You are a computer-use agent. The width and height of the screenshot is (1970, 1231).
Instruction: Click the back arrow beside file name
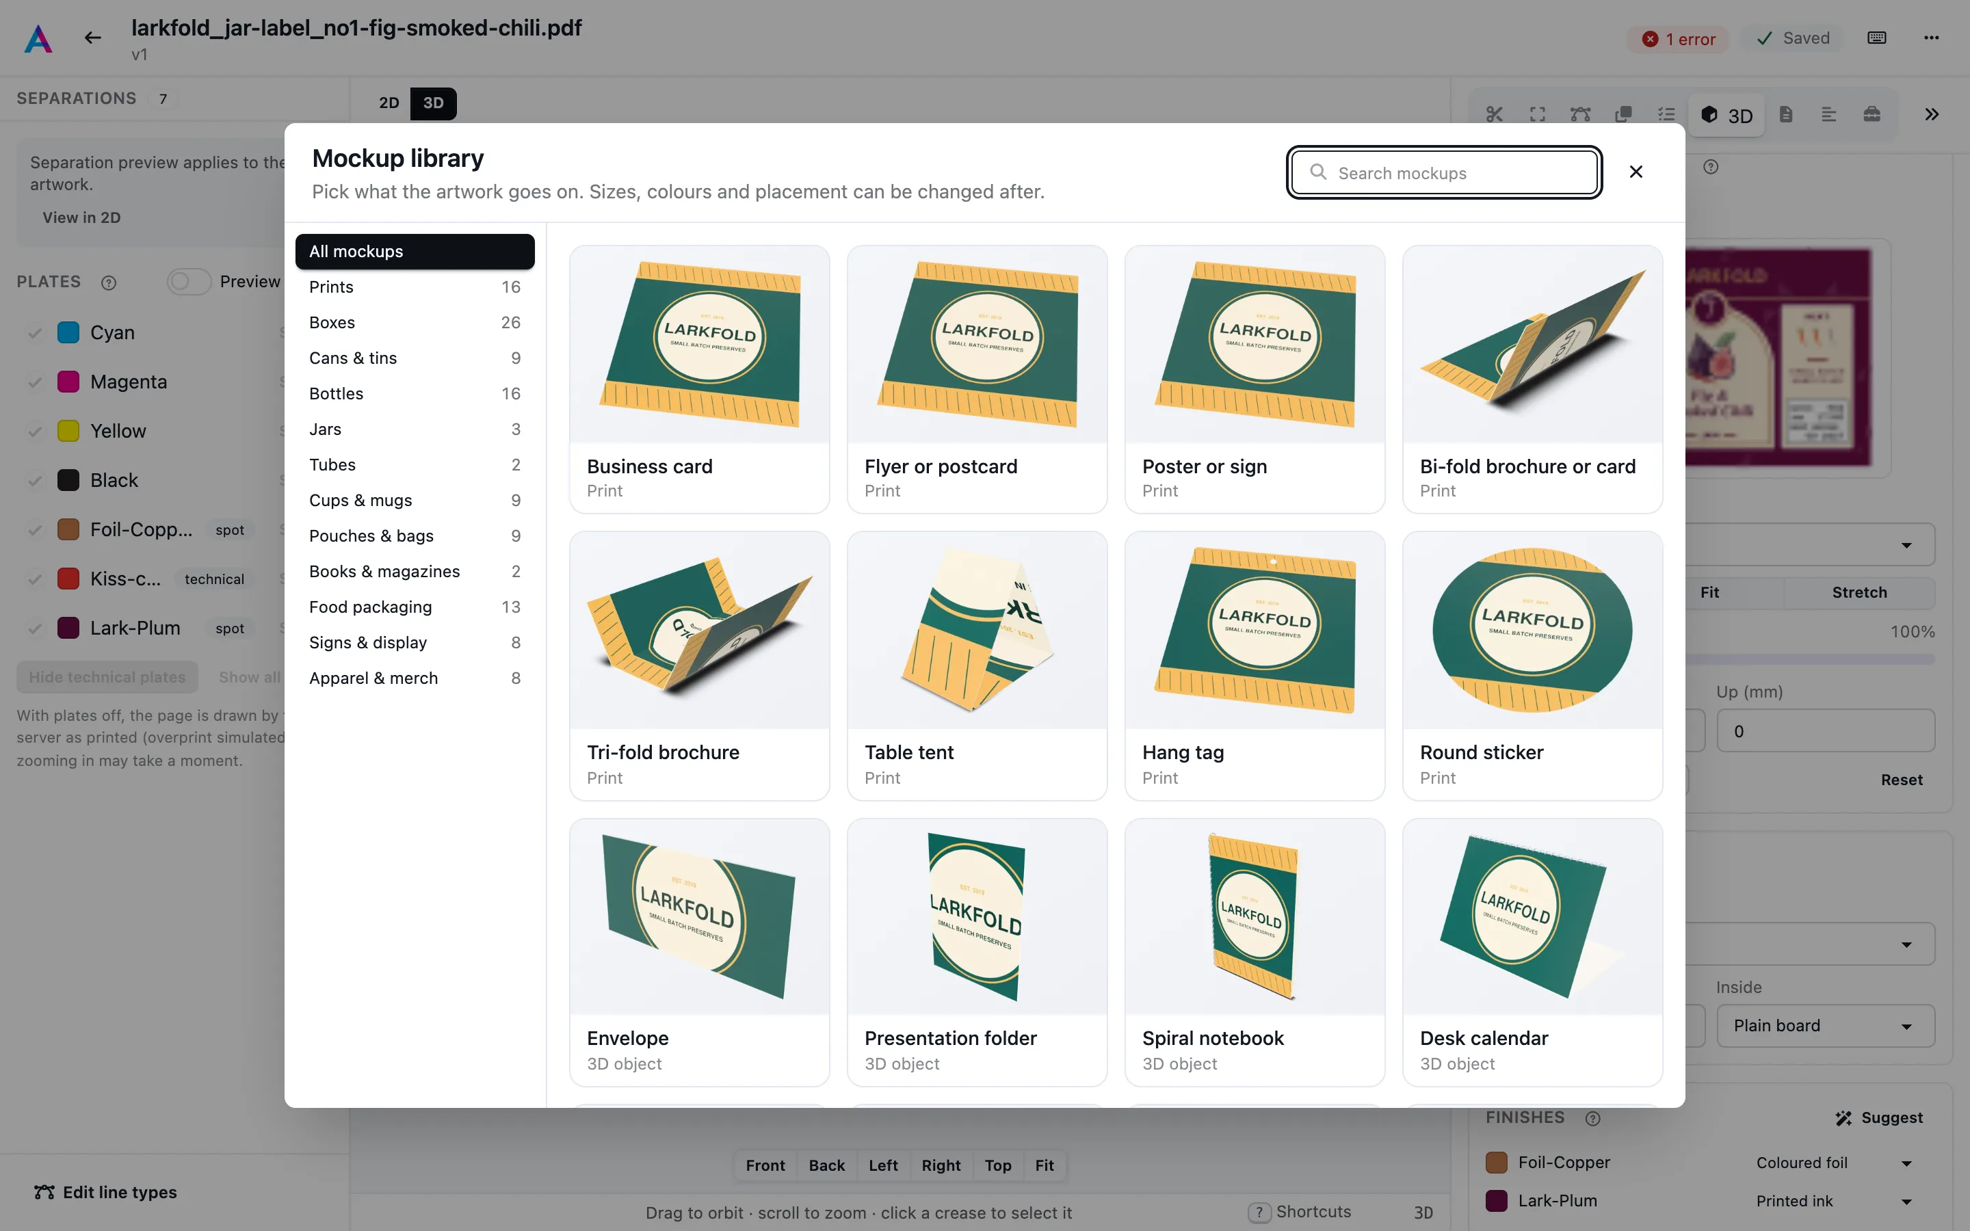(93, 38)
